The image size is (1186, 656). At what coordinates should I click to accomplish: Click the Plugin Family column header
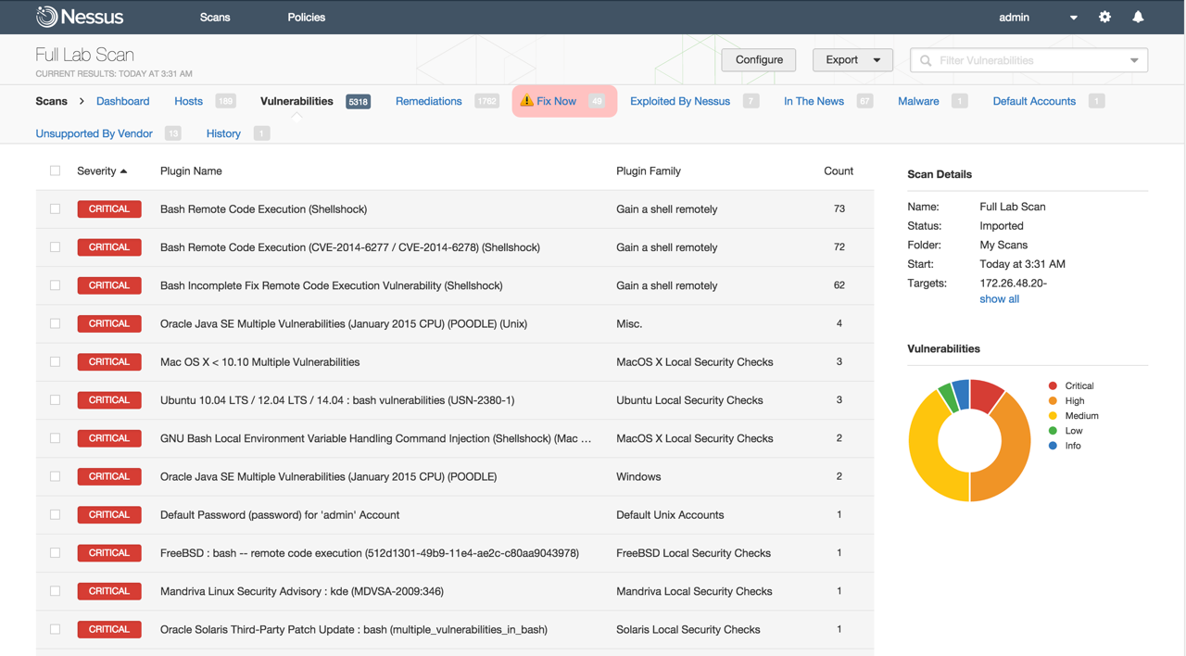pyautogui.click(x=649, y=170)
